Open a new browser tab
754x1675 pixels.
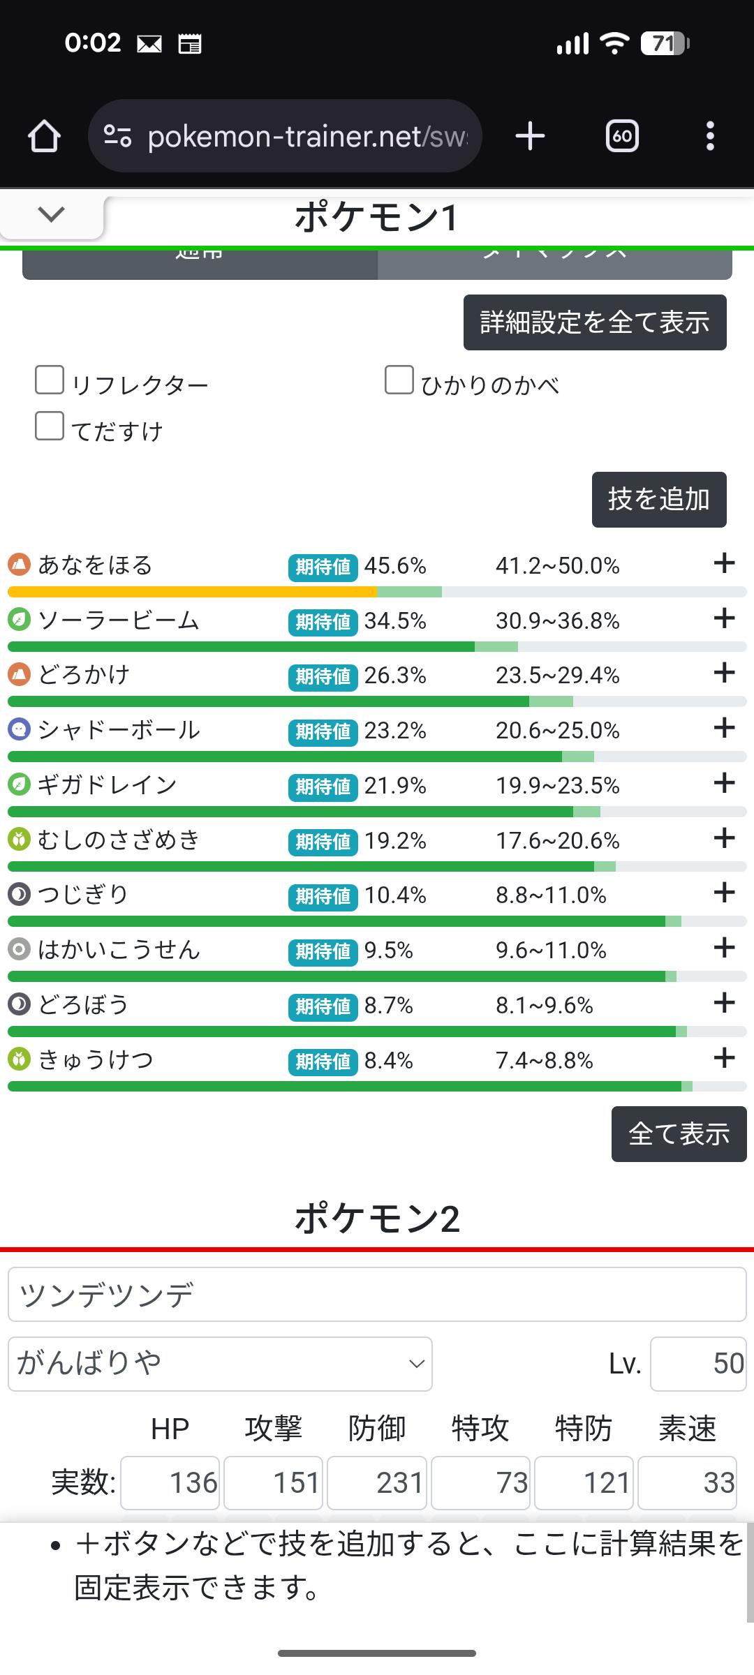point(530,136)
